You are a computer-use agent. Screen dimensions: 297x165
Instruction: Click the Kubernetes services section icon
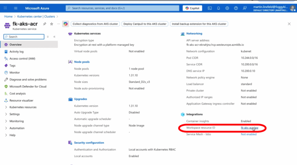pyautogui.click(x=70, y=34)
